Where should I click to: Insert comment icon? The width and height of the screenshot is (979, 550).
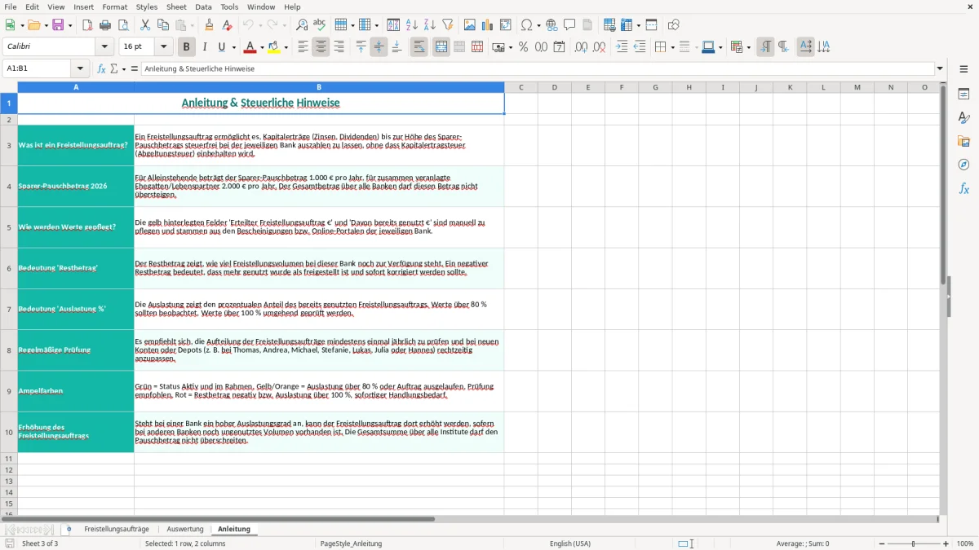click(x=569, y=25)
